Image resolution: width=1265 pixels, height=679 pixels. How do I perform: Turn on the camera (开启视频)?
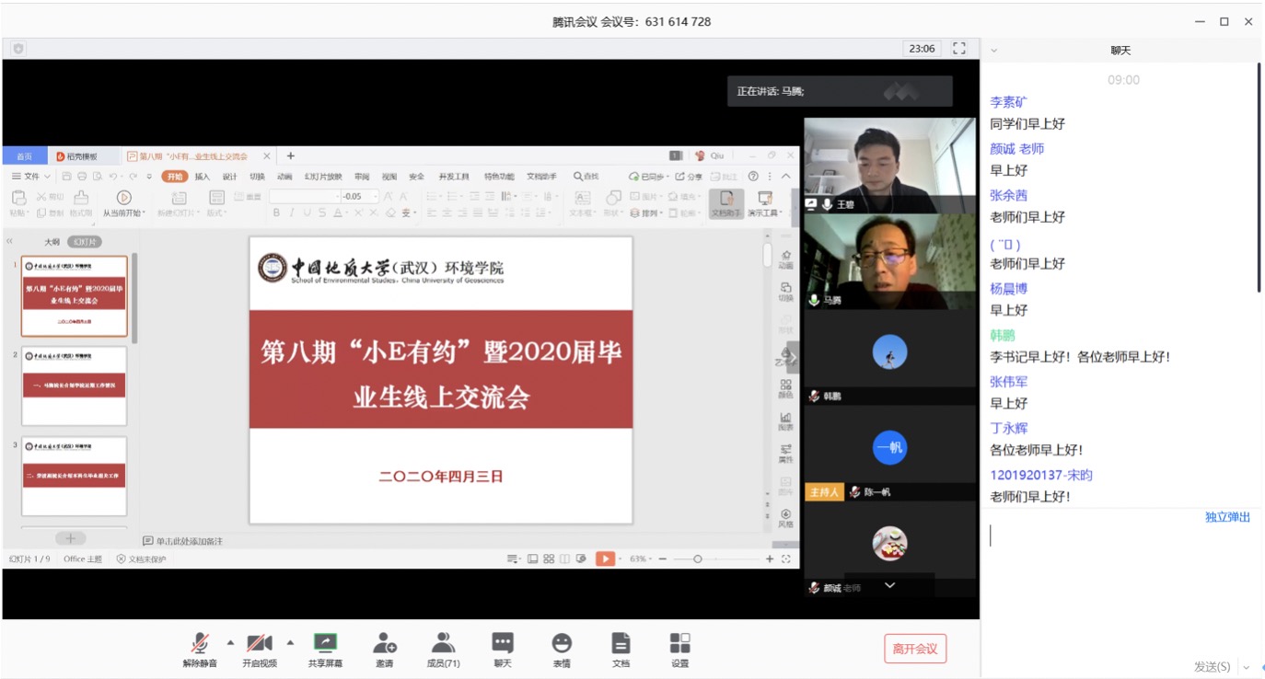(260, 648)
